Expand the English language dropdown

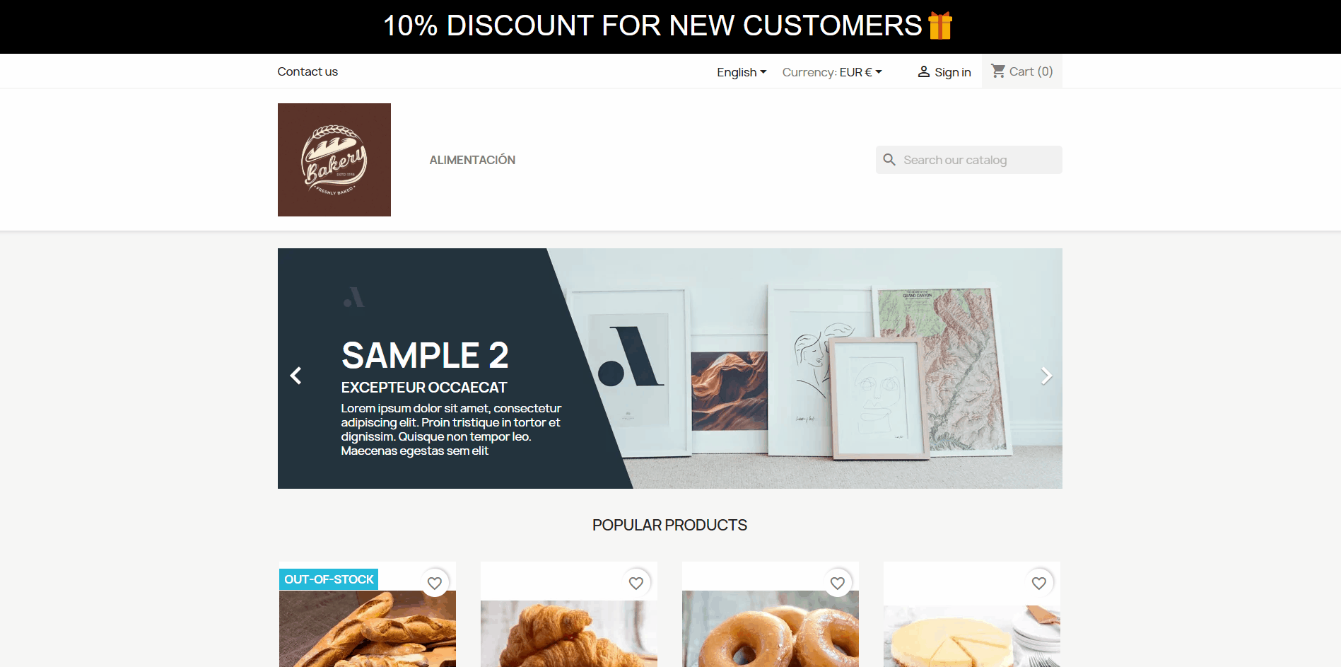coord(742,72)
